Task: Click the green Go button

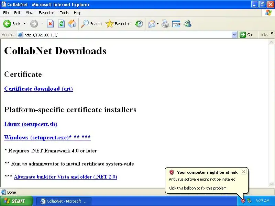Action: tap(246, 35)
